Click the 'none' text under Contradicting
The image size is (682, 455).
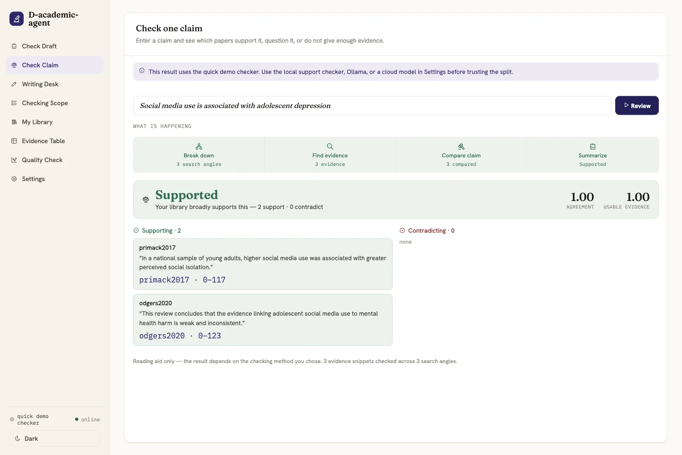point(405,242)
